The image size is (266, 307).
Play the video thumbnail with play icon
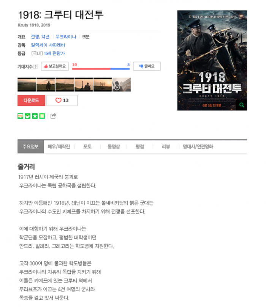click(x=122, y=85)
